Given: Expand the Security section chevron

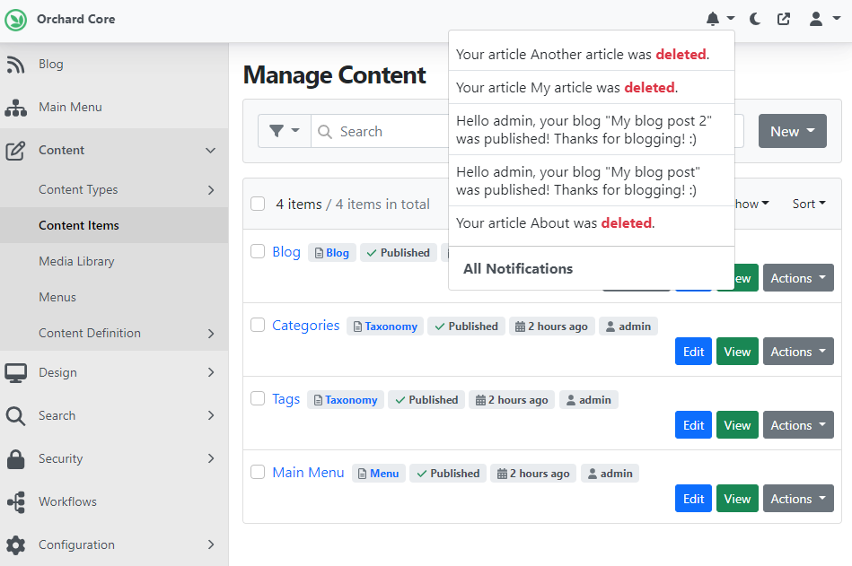Looking at the screenshot, I should click(x=211, y=458).
